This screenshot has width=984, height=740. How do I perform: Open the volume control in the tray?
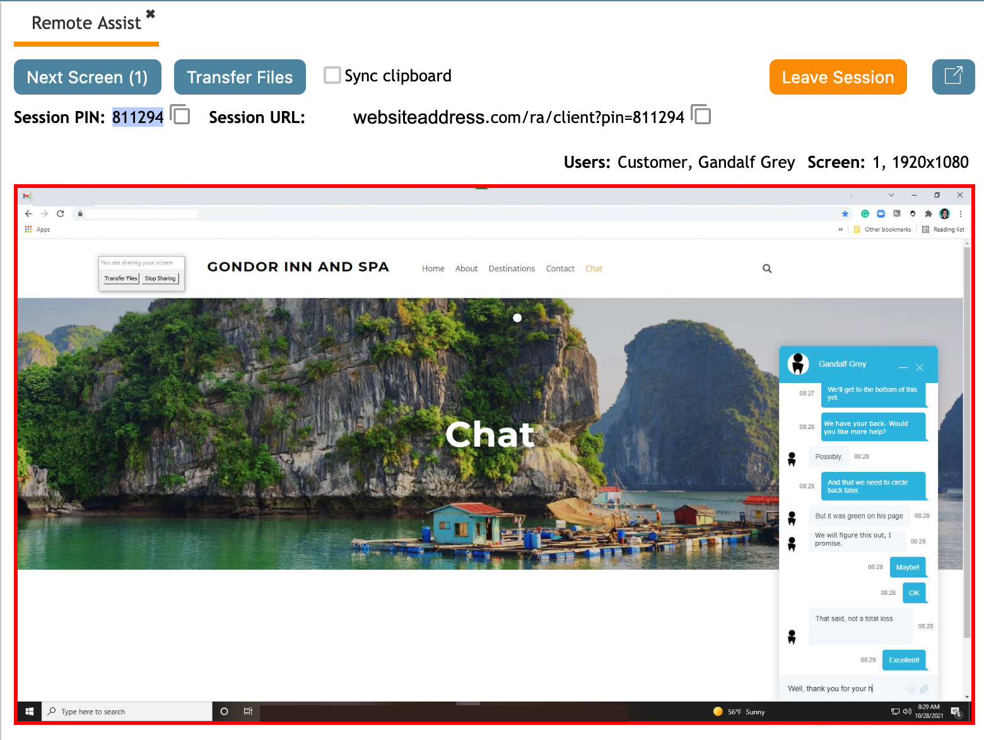click(x=907, y=712)
